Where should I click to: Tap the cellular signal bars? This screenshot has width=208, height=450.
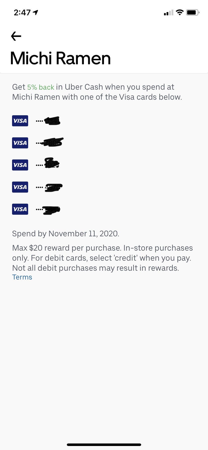click(169, 13)
